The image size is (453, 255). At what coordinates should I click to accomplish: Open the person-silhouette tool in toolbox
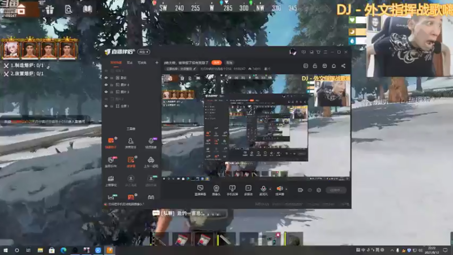(x=131, y=143)
